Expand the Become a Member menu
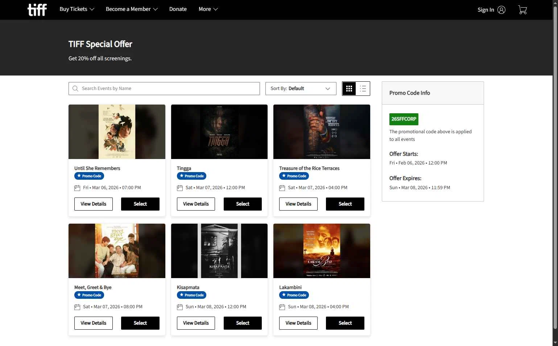The height and width of the screenshot is (346, 558). pyautogui.click(x=132, y=9)
